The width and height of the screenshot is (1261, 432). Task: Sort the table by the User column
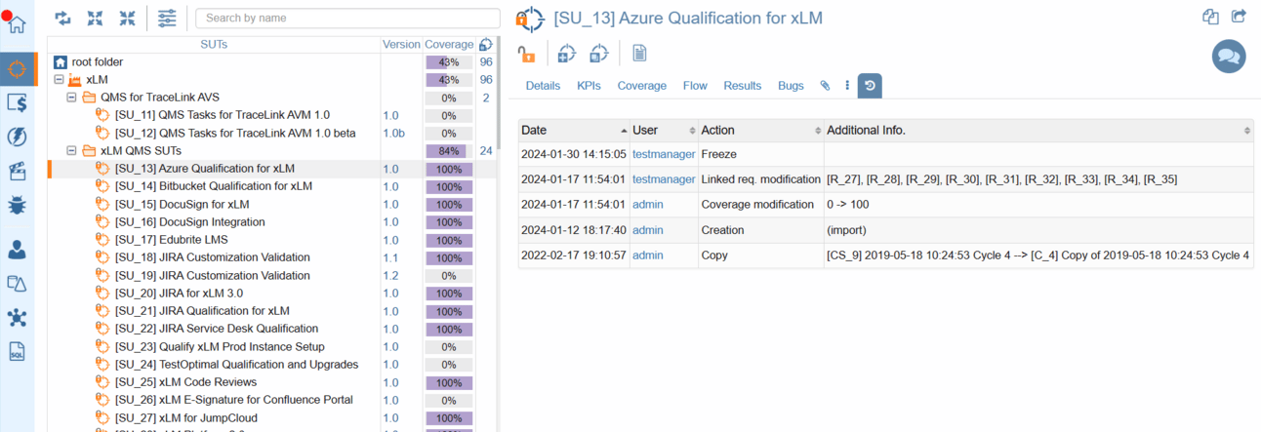pos(663,130)
